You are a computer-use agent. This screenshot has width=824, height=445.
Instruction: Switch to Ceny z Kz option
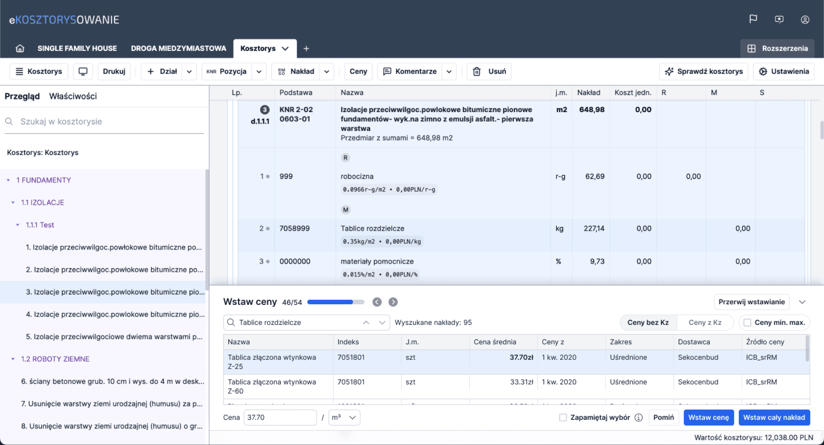click(705, 323)
